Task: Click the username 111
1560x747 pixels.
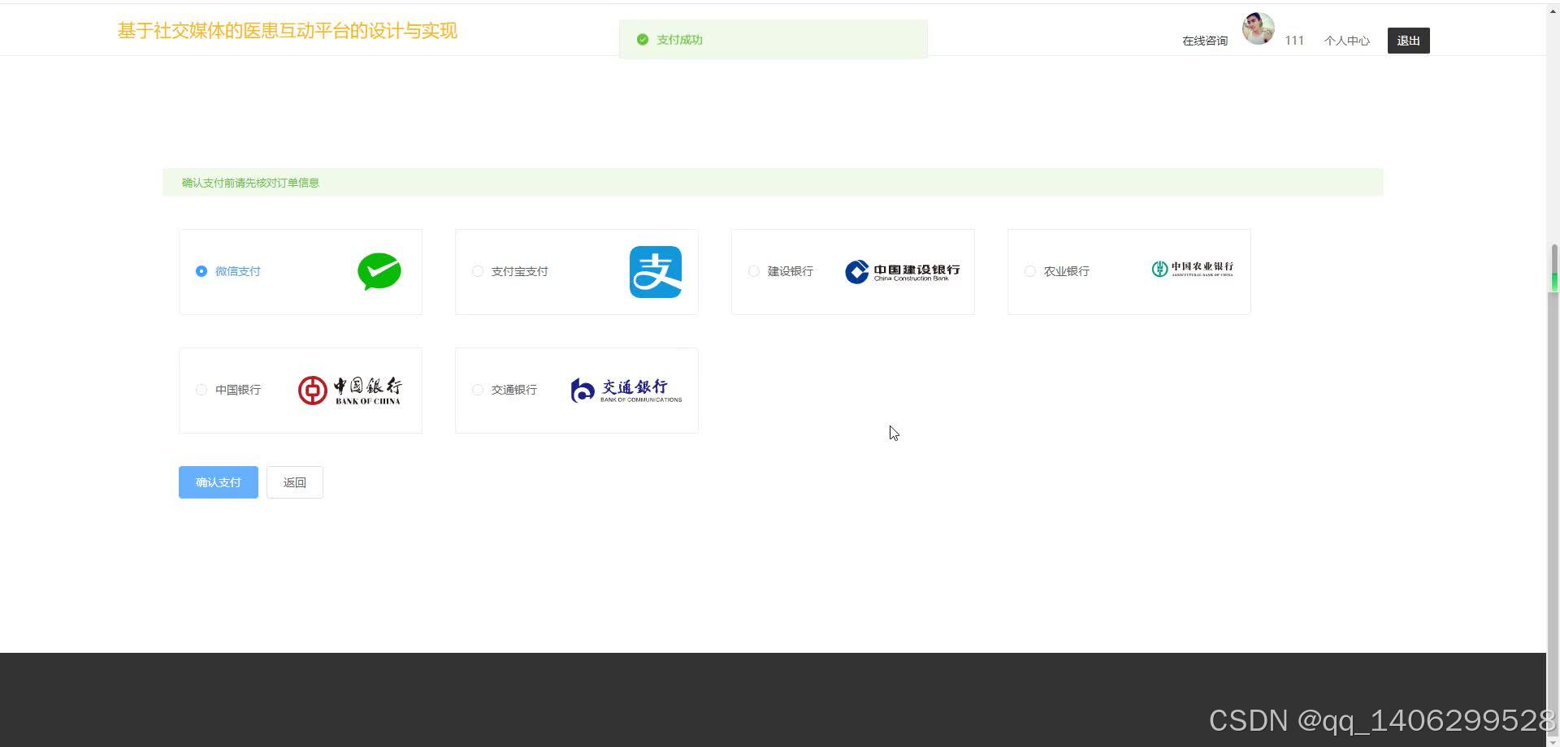Action: [x=1294, y=41]
